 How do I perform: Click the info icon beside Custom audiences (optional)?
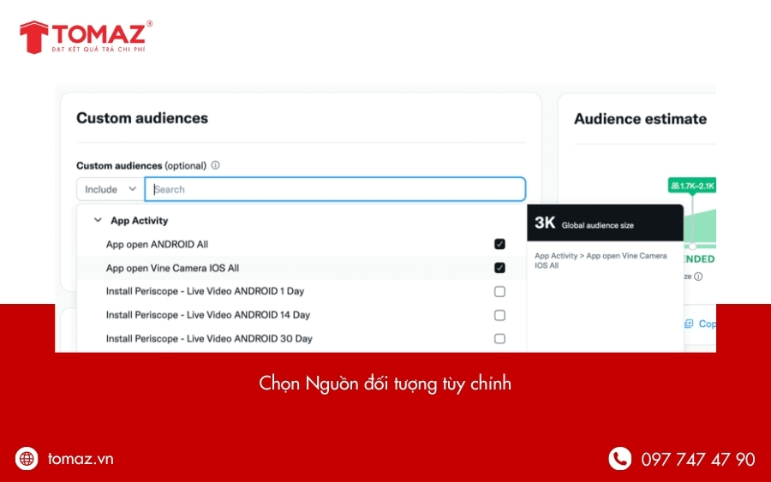(x=215, y=165)
